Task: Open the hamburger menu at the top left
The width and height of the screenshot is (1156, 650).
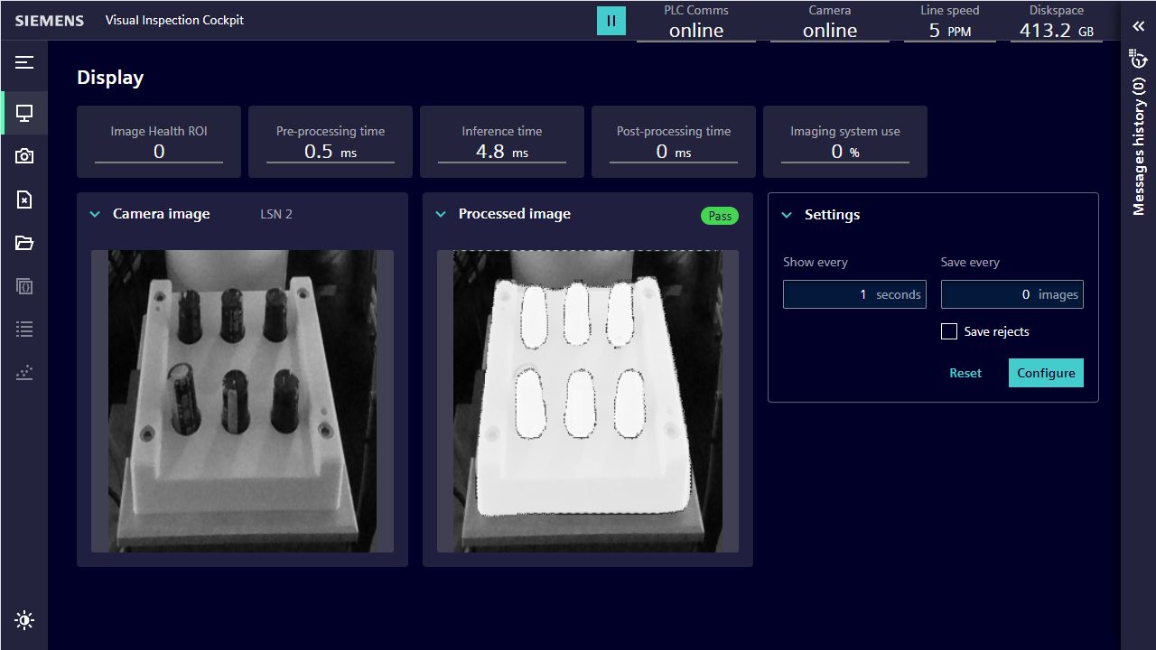Action: [23, 63]
